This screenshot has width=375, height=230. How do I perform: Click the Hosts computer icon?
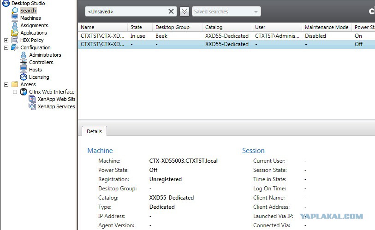coord(24,70)
